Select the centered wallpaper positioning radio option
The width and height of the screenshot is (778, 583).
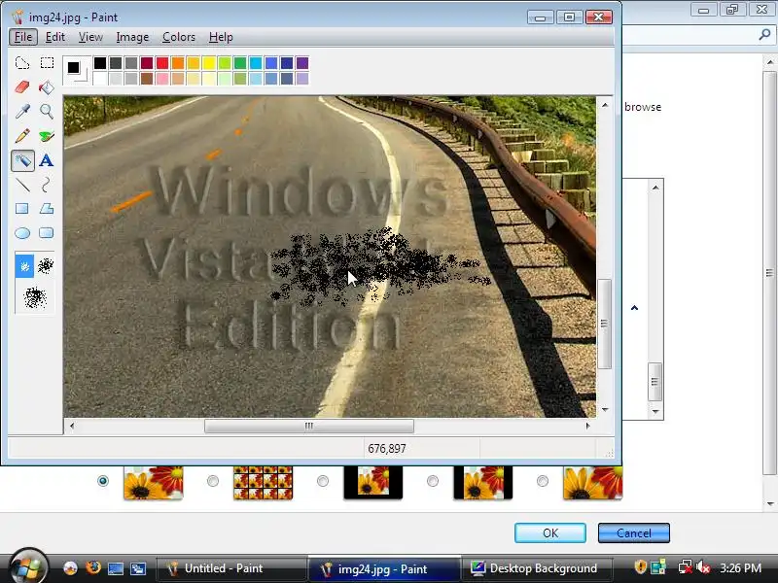[323, 481]
